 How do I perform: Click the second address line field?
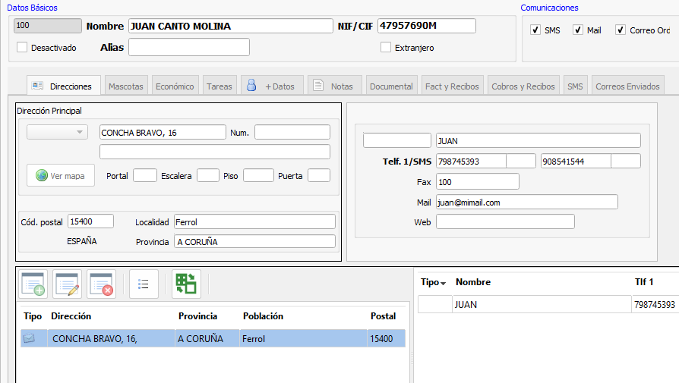215,152
